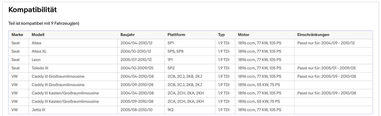Viewport: 381px width, 116px height.
Task: Click the Einschränkungen column header
Action: 313,35
